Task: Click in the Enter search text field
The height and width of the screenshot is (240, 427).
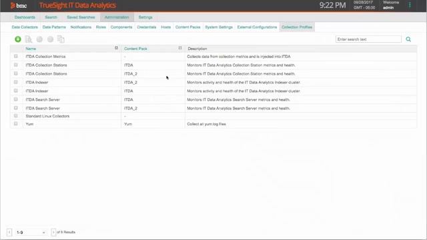Action: (x=368, y=39)
